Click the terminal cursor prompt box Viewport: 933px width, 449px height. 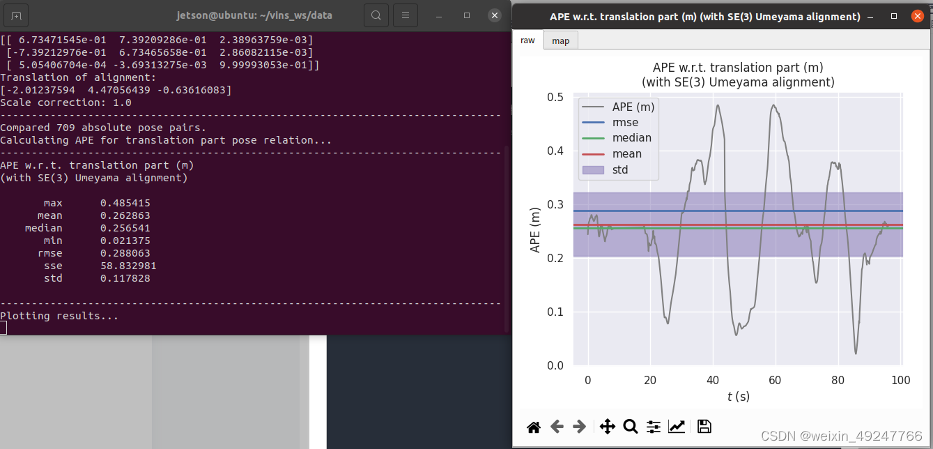click(3, 328)
